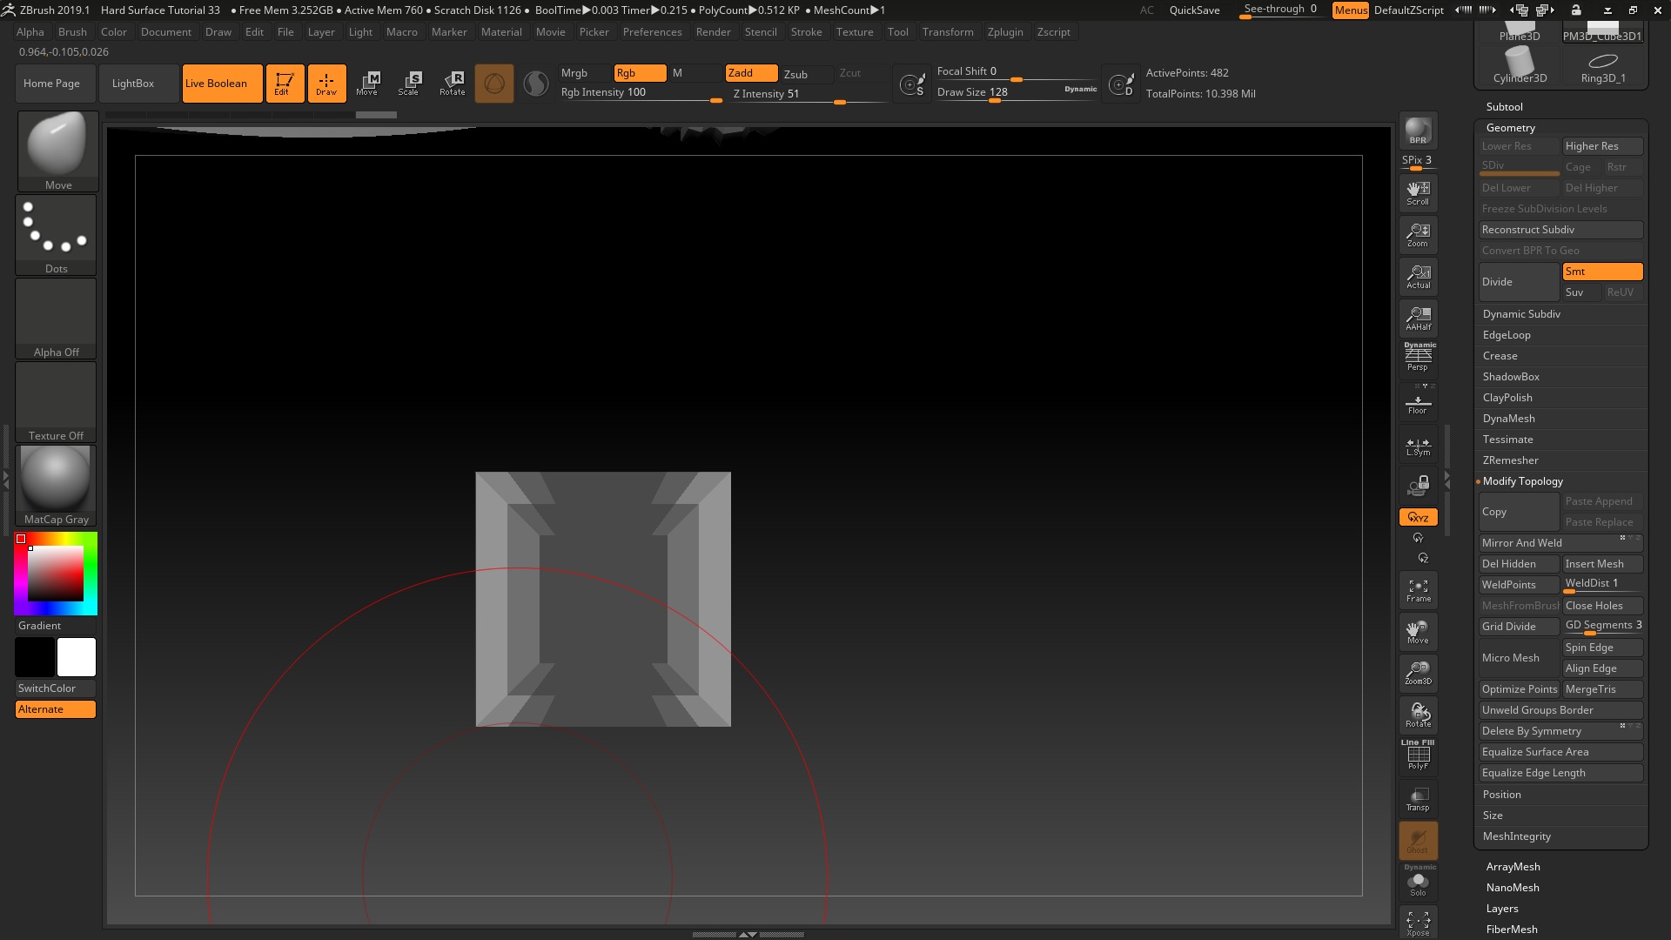Click the Actual size icon

1418,276
